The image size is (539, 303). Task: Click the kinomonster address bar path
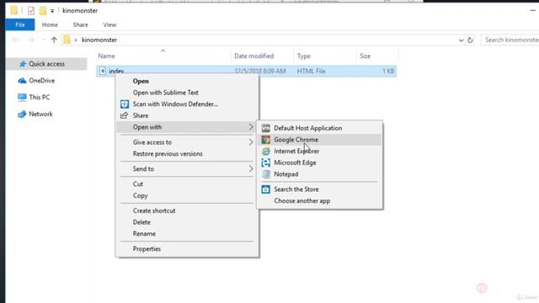pyautogui.click(x=99, y=40)
